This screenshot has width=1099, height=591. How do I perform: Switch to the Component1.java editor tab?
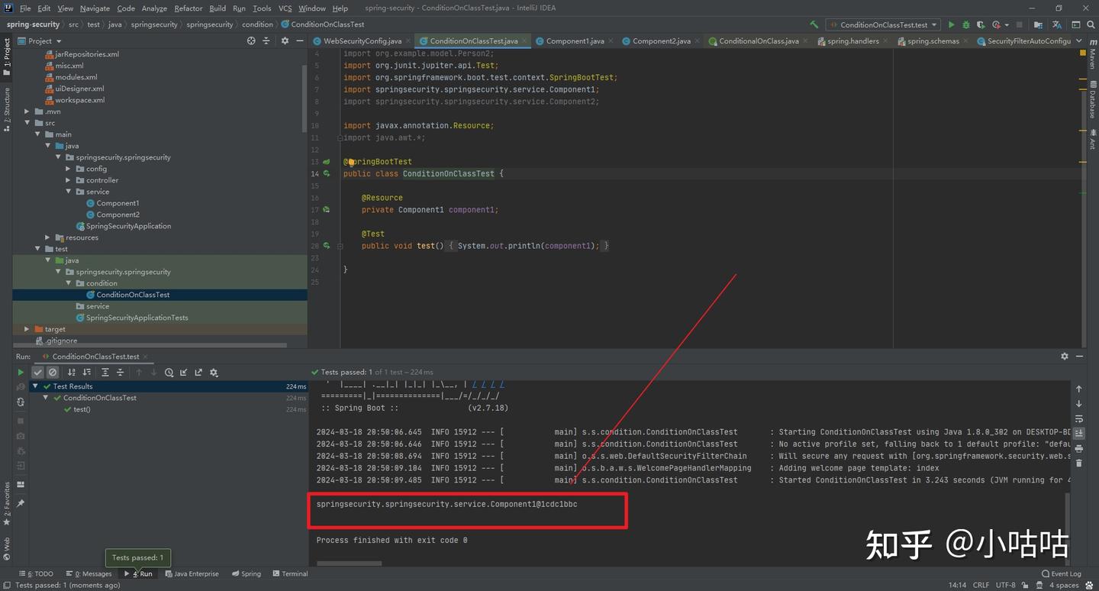click(x=574, y=41)
